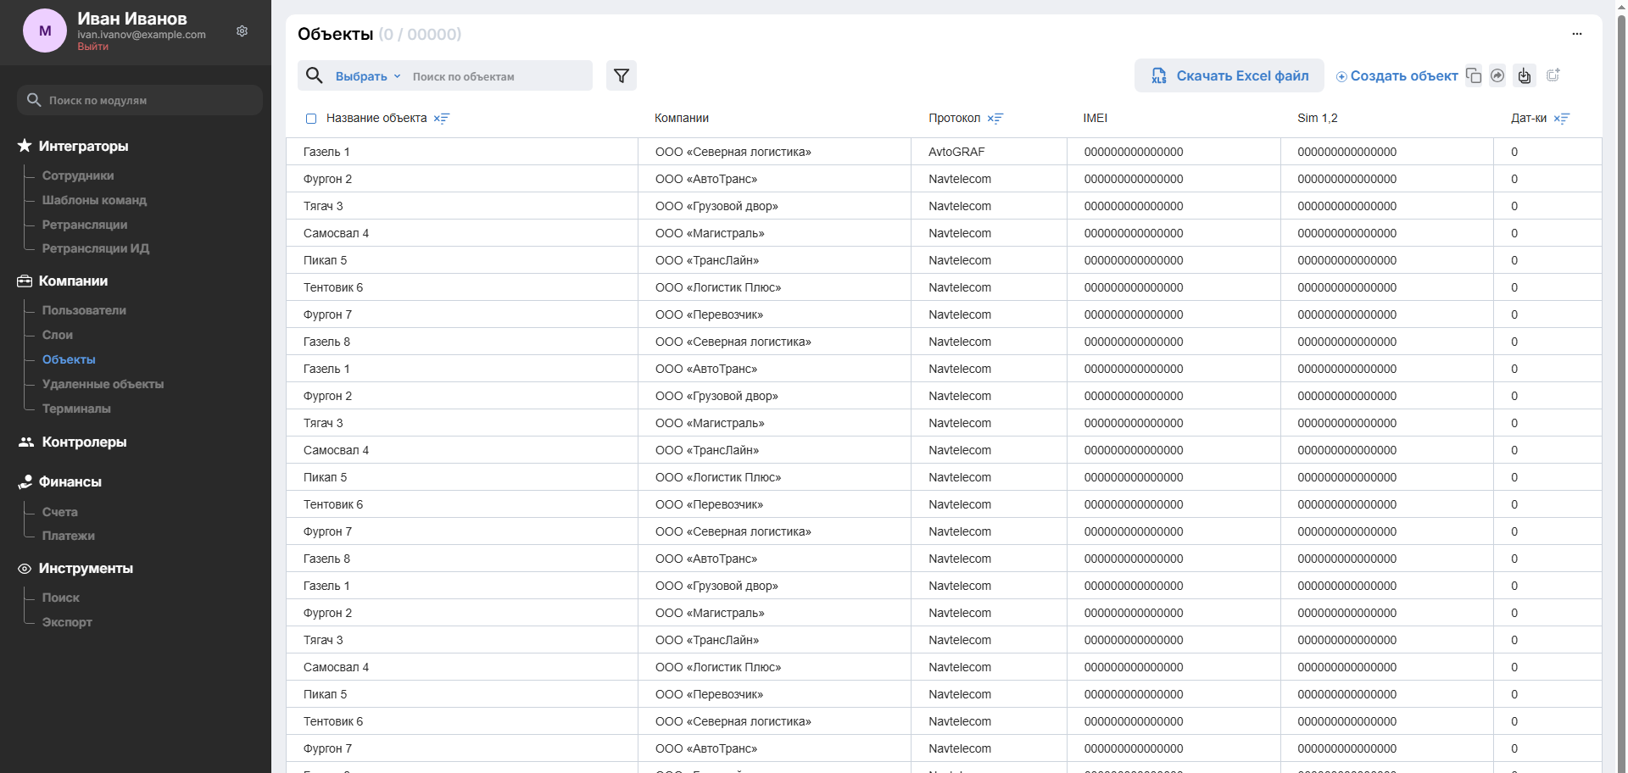Click the copy objects icon
The image size is (1628, 773).
pos(1474,75)
